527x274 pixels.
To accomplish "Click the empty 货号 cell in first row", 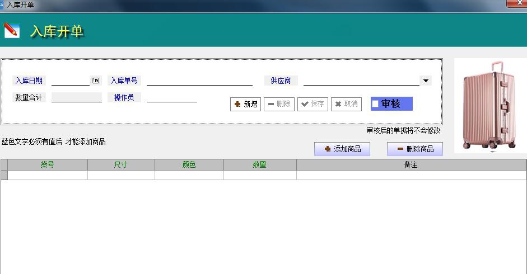I will pos(48,175).
